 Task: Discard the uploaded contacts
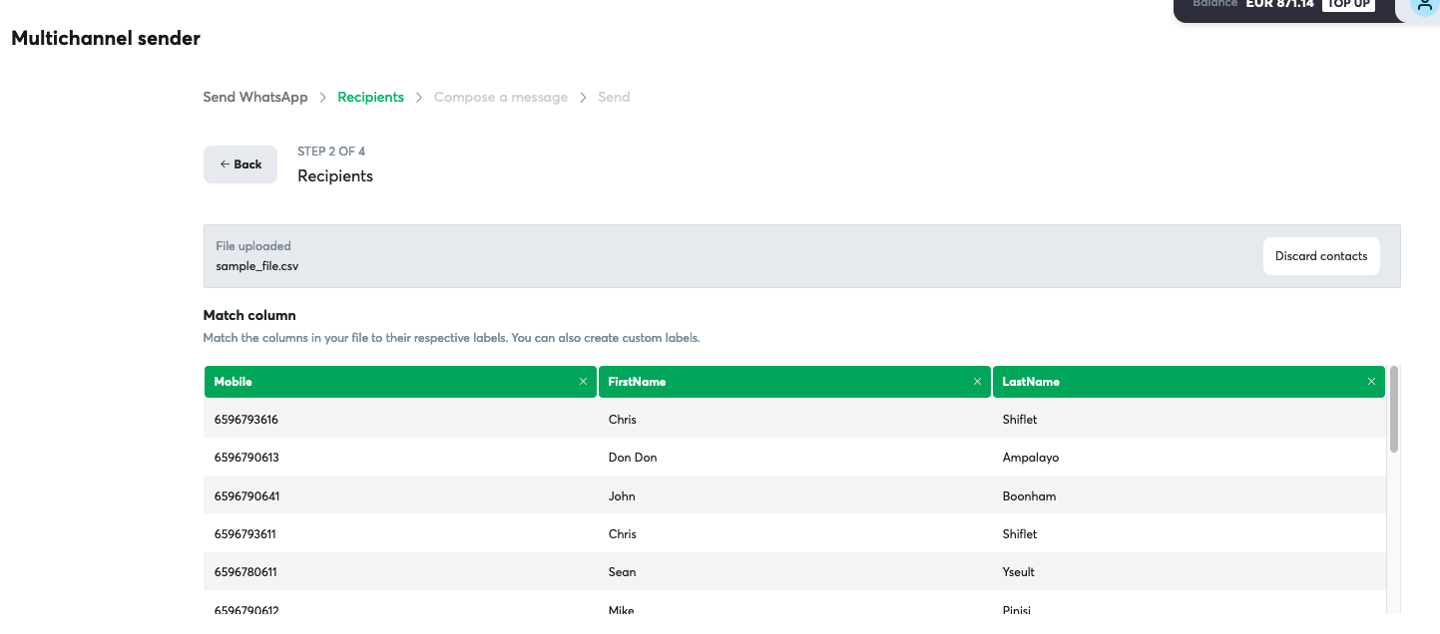[x=1321, y=256]
